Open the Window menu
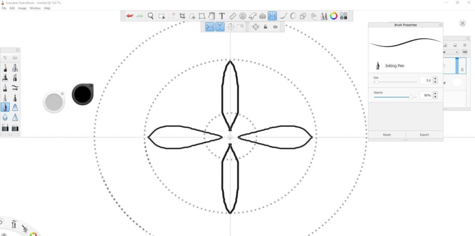475x236 pixels. (x=35, y=8)
